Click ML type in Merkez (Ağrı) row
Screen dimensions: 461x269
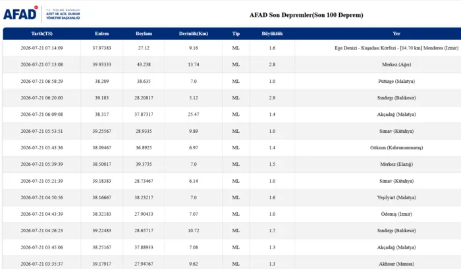[236, 64]
